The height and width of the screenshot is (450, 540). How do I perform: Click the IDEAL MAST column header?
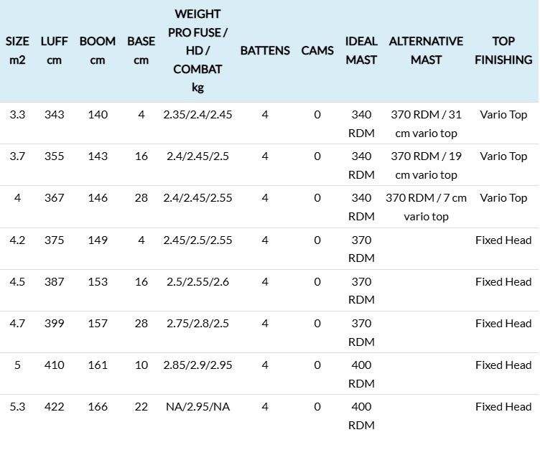tap(361, 50)
